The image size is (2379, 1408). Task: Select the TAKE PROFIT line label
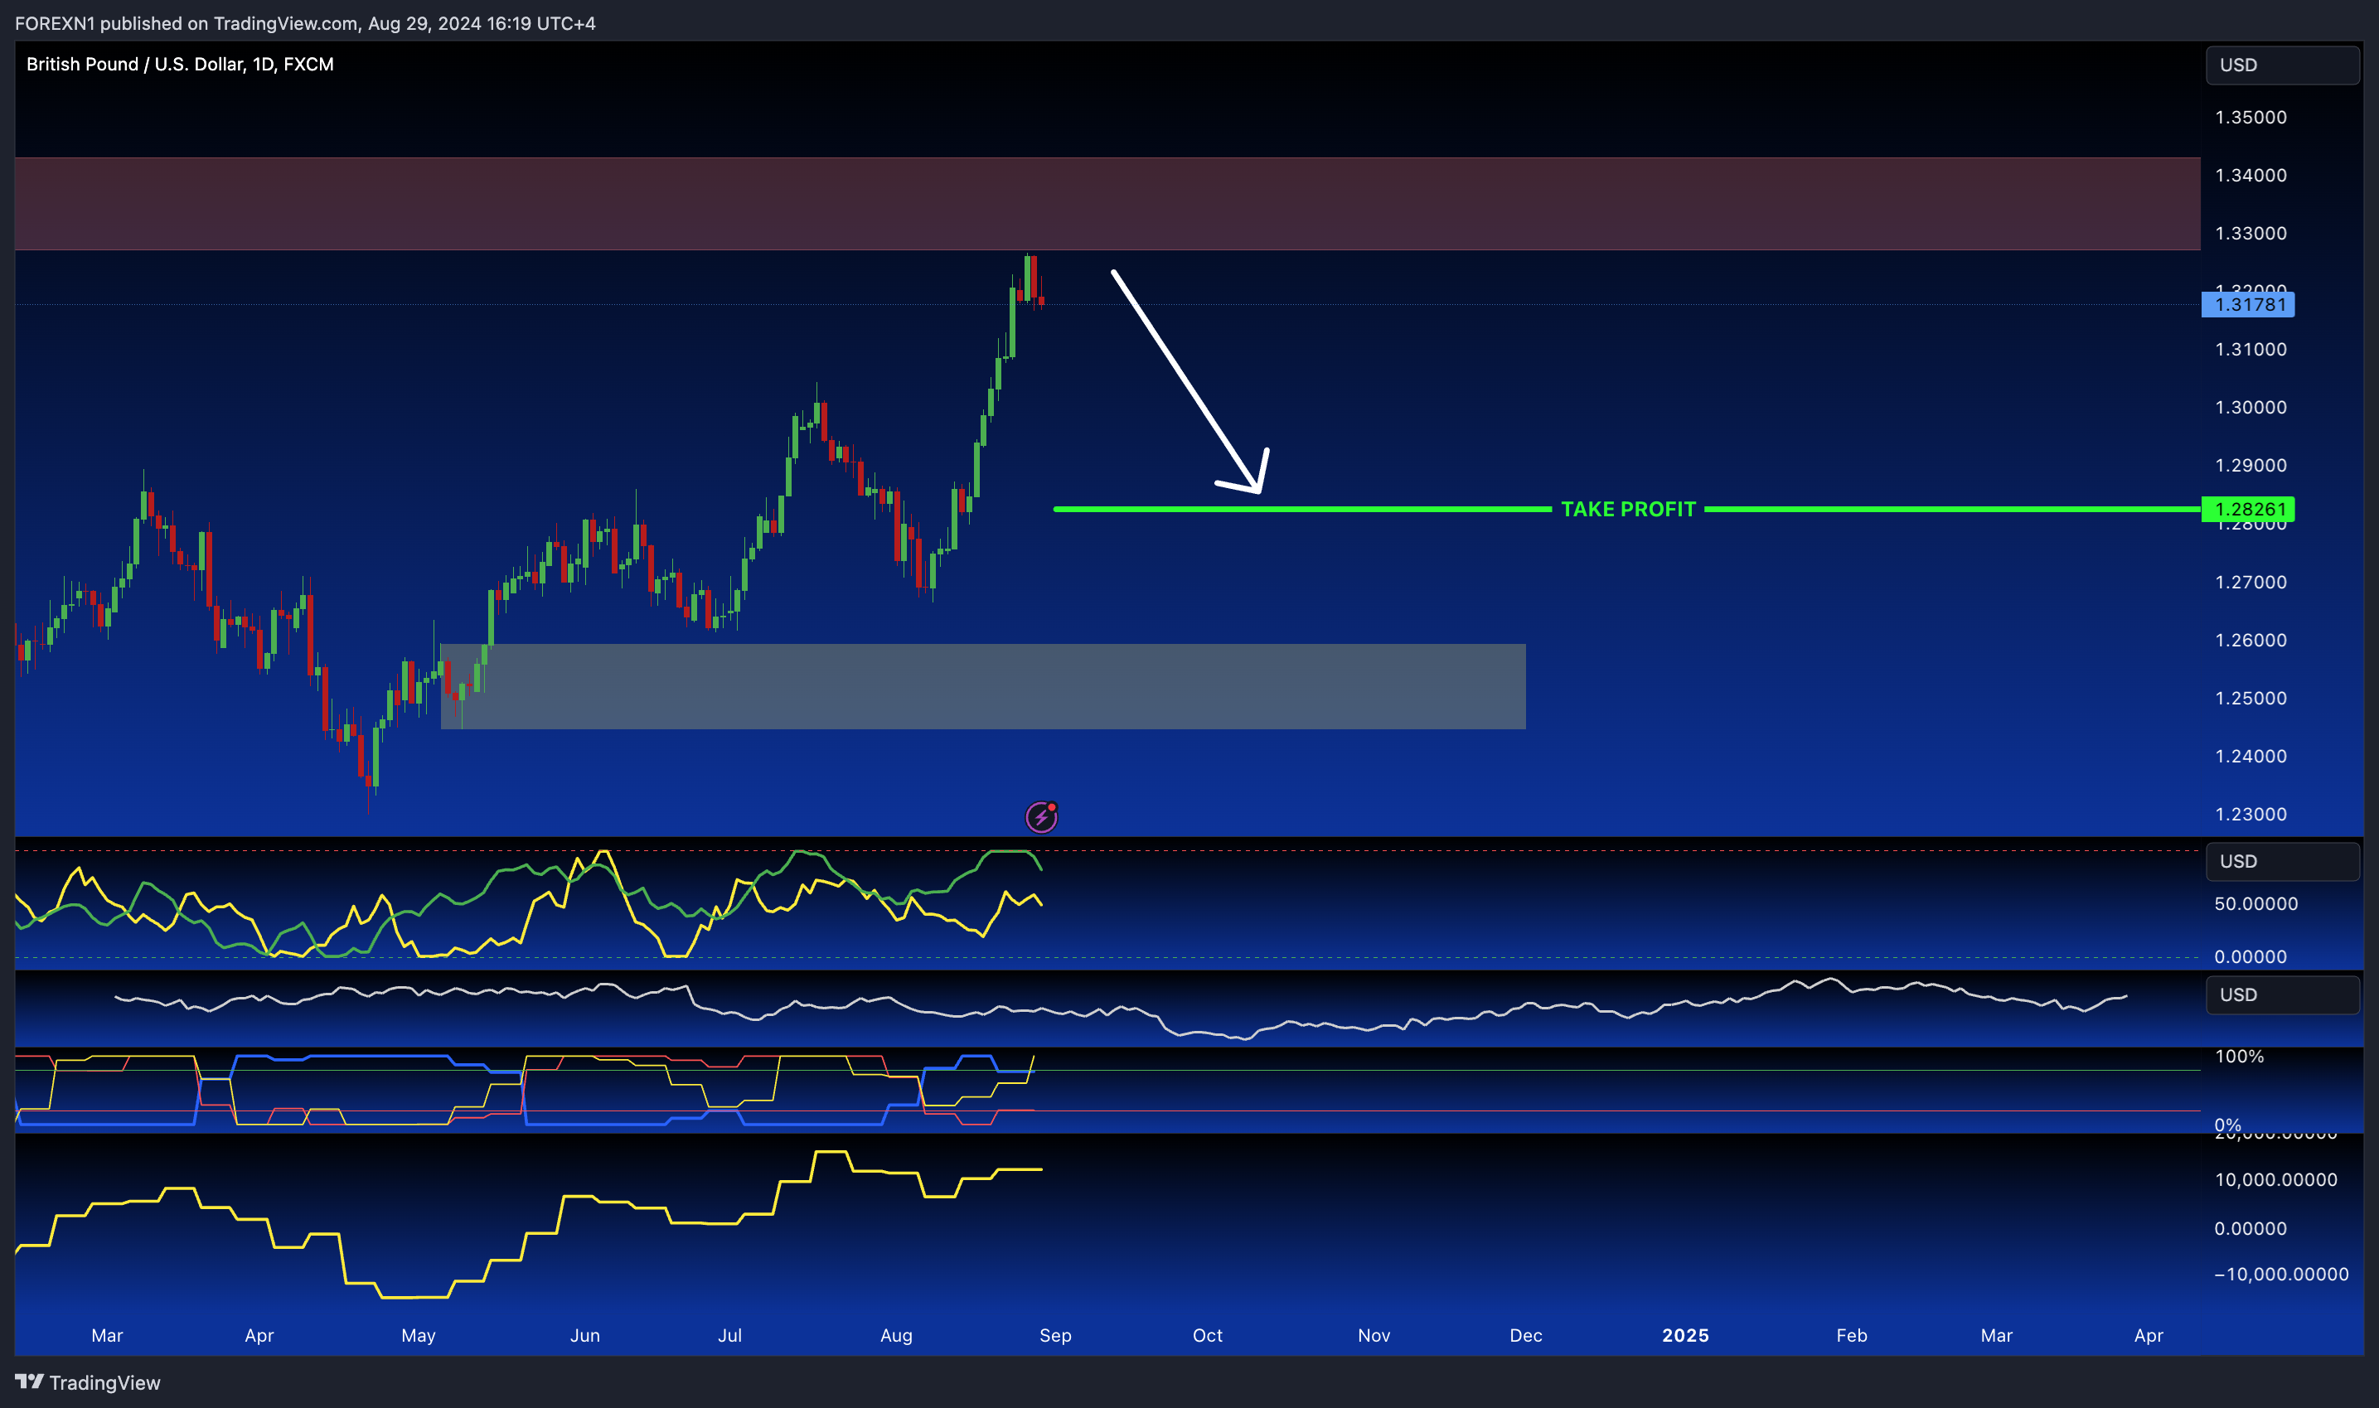(1627, 510)
